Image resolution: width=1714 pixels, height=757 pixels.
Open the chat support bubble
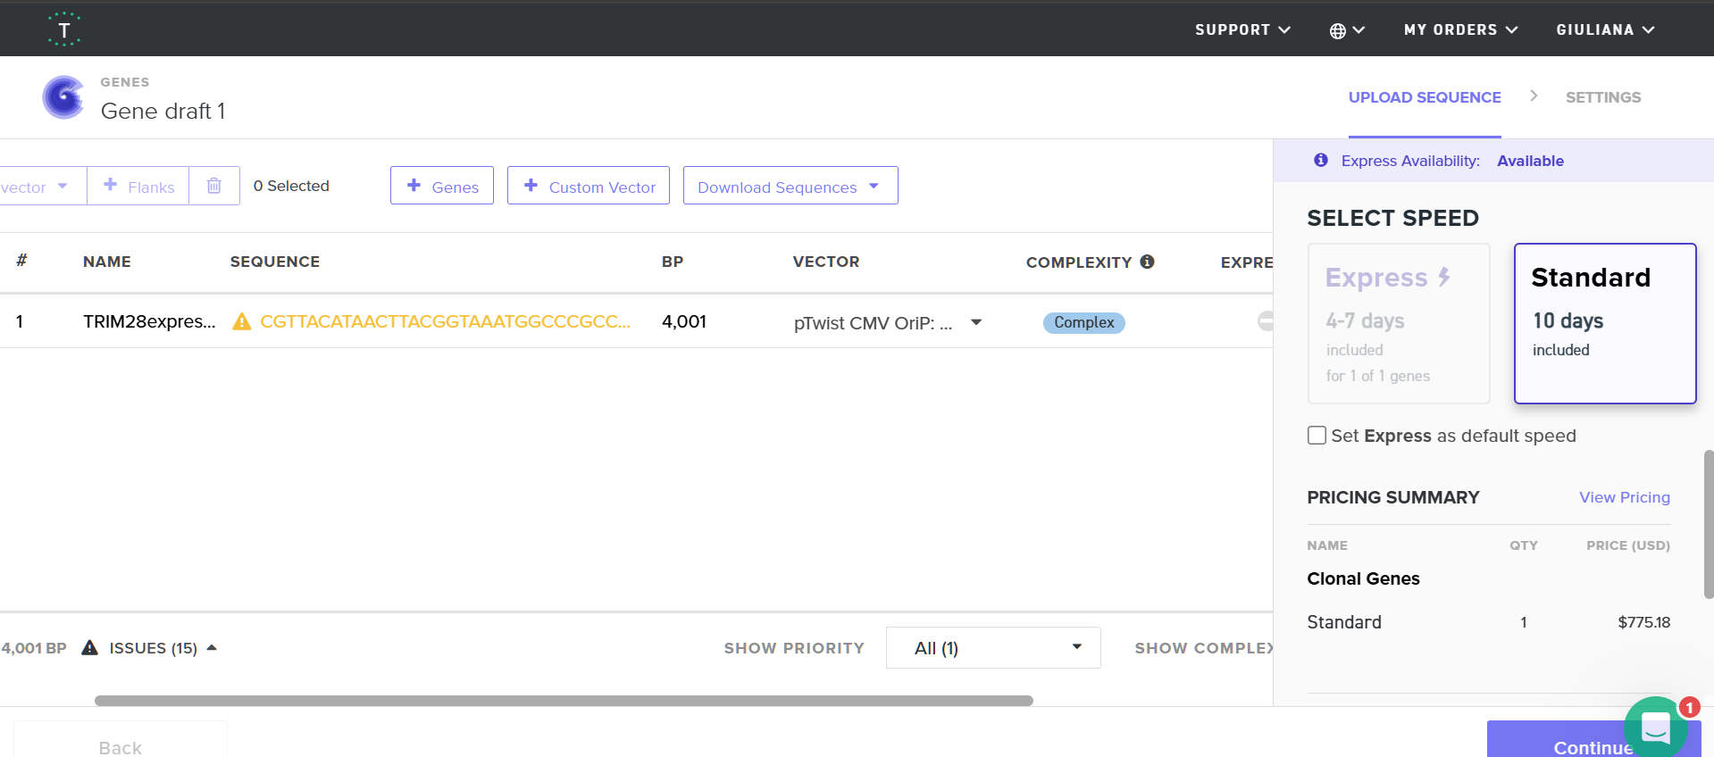pos(1655,727)
